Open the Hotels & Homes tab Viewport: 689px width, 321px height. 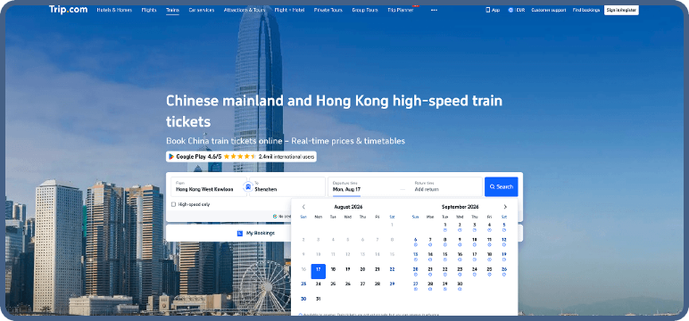point(114,10)
